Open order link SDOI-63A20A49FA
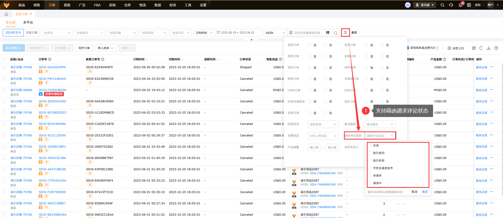503x218 pixels. [x=52, y=67]
